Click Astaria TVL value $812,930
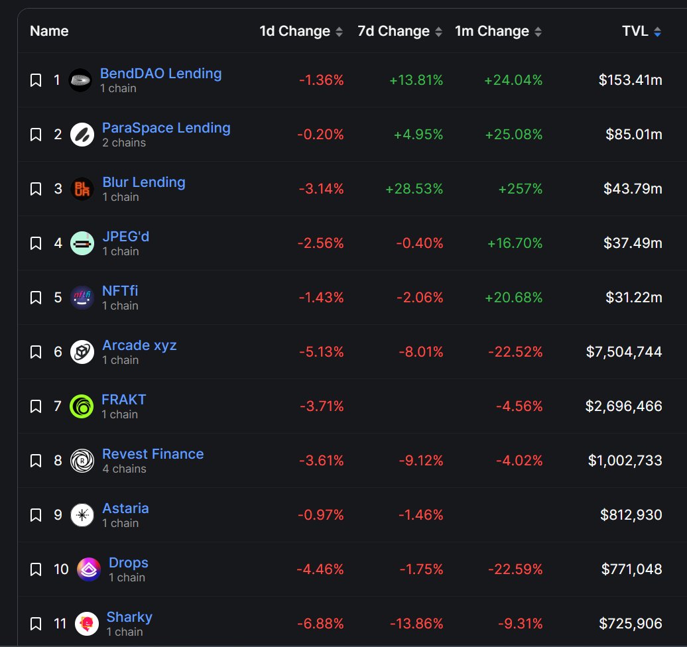 [631, 514]
